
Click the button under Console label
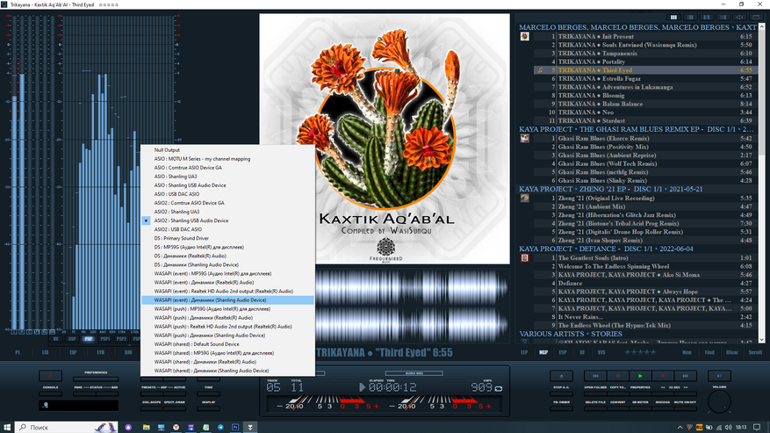pyautogui.click(x=51, y=393)
